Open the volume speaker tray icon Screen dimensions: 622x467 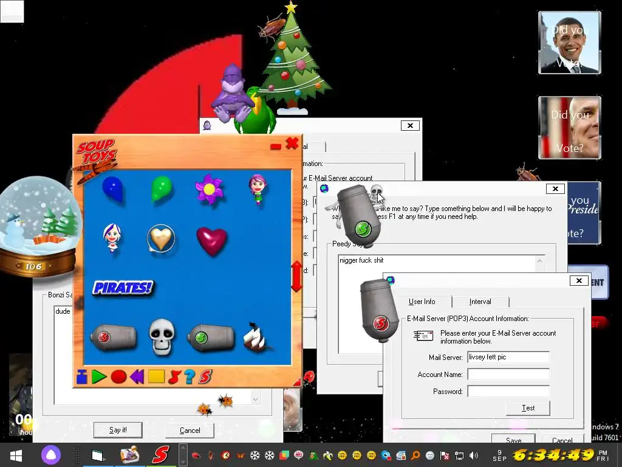click(473, 455)
